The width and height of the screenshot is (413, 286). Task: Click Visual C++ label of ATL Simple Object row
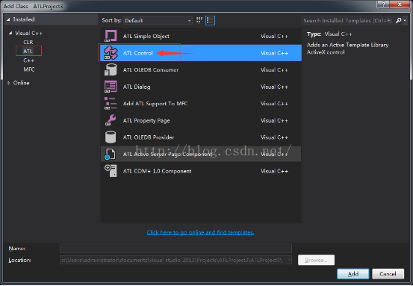(x=274, y=36)
